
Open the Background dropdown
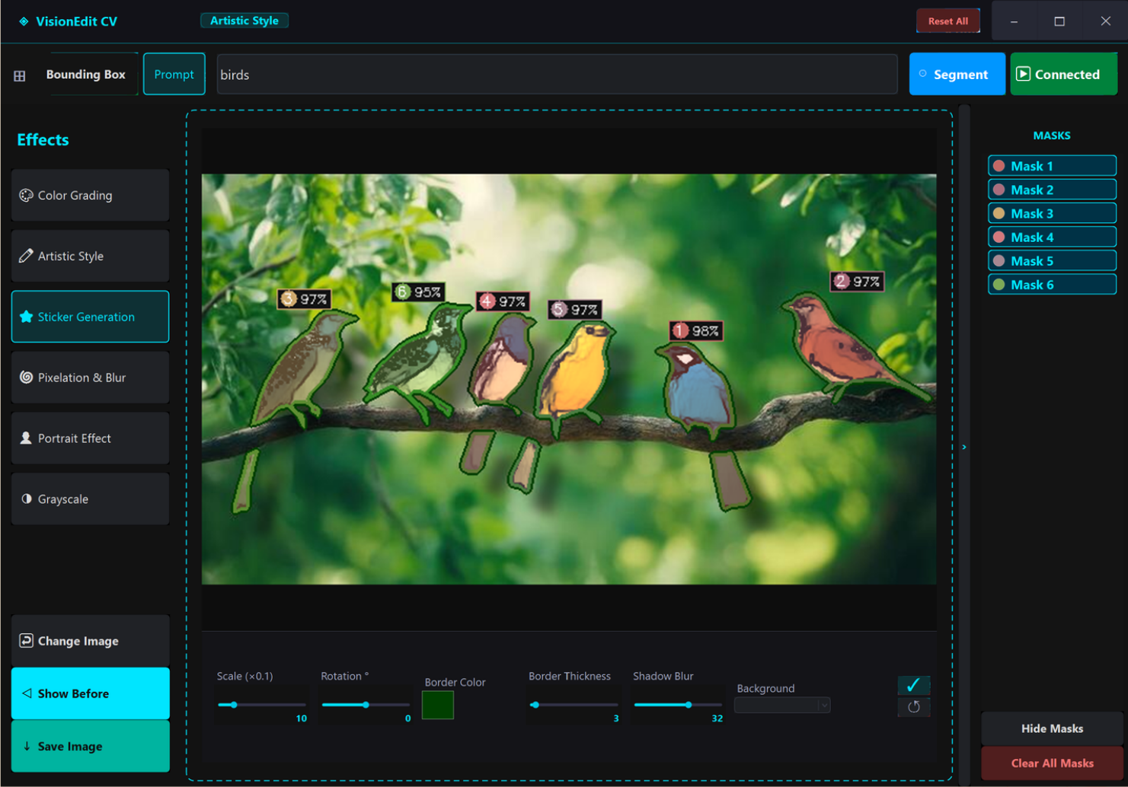[x=782, y=706]
